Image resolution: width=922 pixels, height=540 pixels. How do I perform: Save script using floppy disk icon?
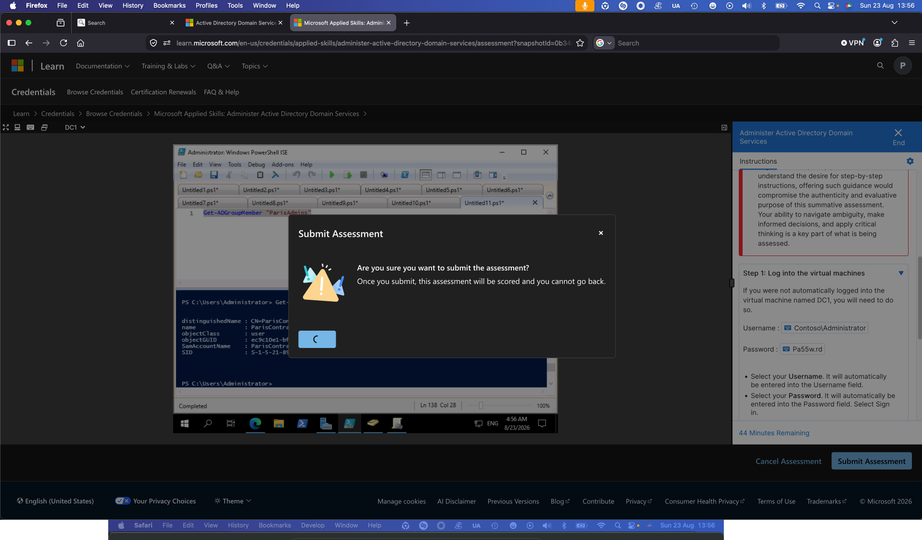[x=214, y=175]
